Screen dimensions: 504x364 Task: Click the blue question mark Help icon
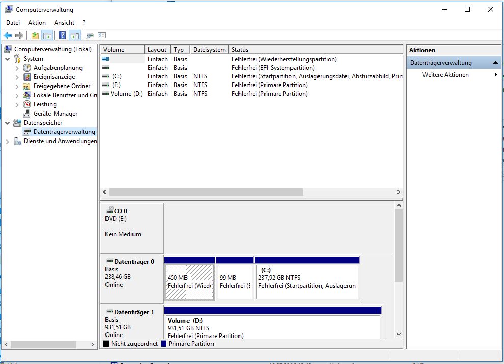(x=62, y=35)
